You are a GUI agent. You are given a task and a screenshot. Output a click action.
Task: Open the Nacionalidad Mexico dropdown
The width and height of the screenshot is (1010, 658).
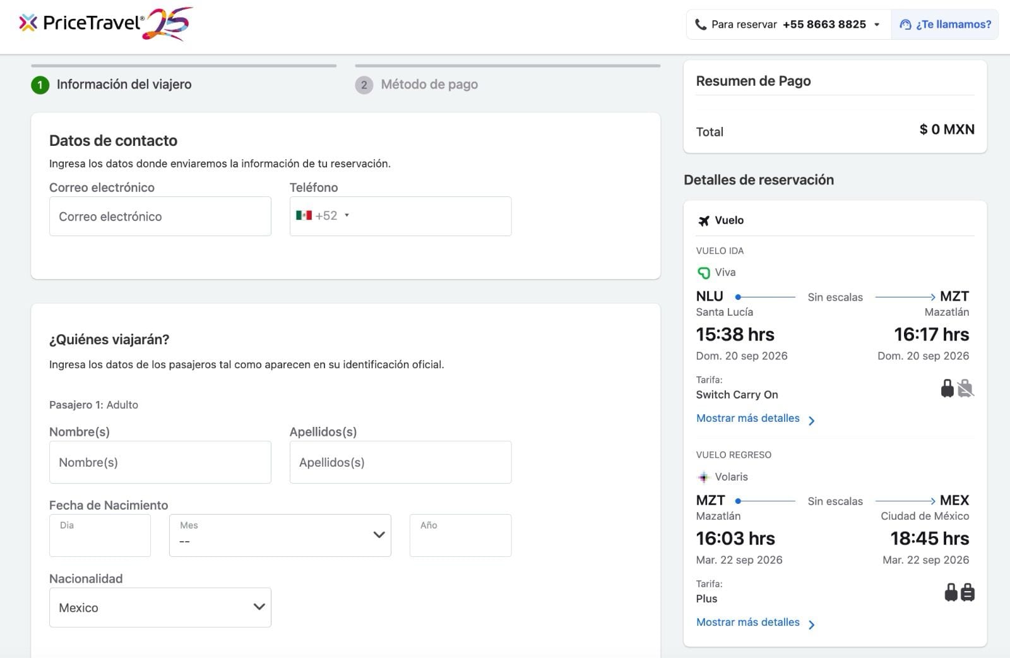[x=160, y=607]
